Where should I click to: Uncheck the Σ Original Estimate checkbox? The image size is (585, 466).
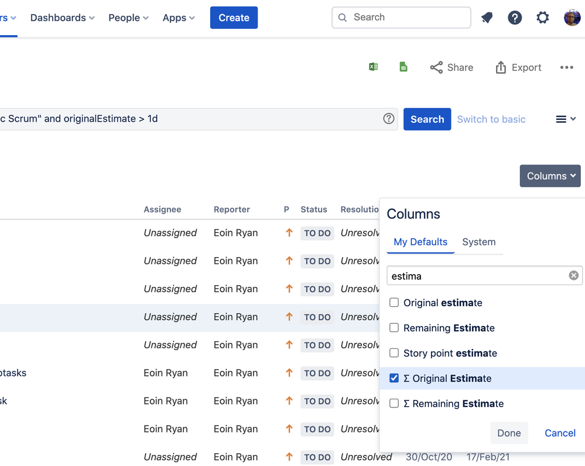coord(394,378)
